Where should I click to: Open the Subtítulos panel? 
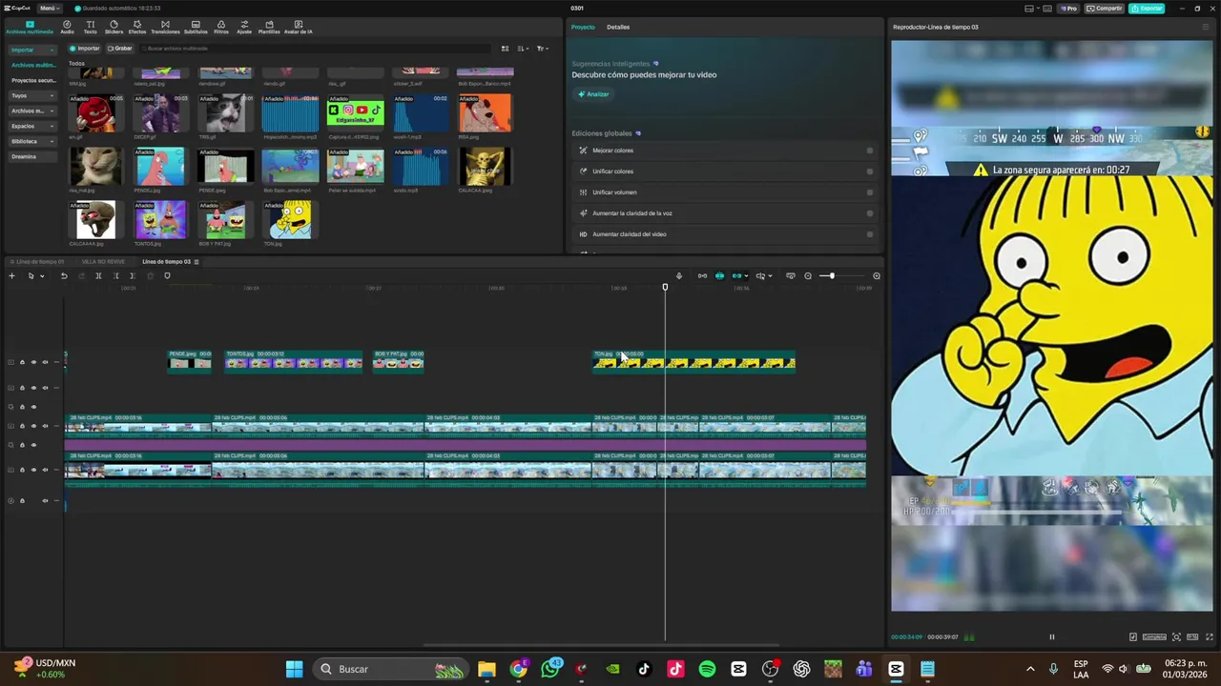(196, 27)
